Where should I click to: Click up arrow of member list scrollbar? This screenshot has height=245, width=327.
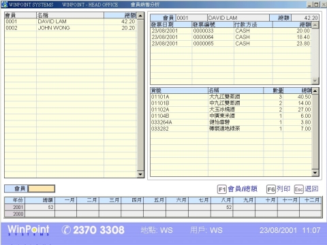140,16
